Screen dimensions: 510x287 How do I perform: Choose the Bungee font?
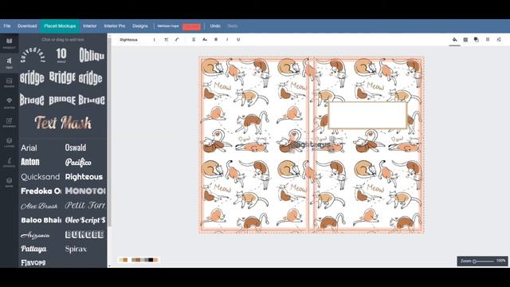(x=84, y=234)
